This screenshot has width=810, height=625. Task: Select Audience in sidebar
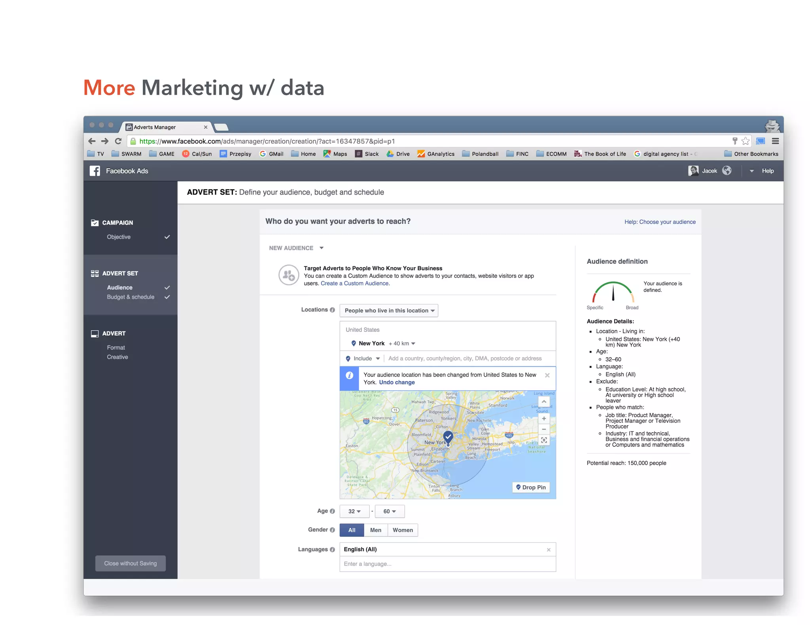click(x=119, y=288)
